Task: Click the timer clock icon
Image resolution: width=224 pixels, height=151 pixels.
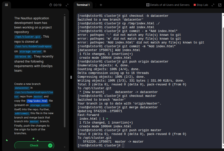Action: point(51,5)
